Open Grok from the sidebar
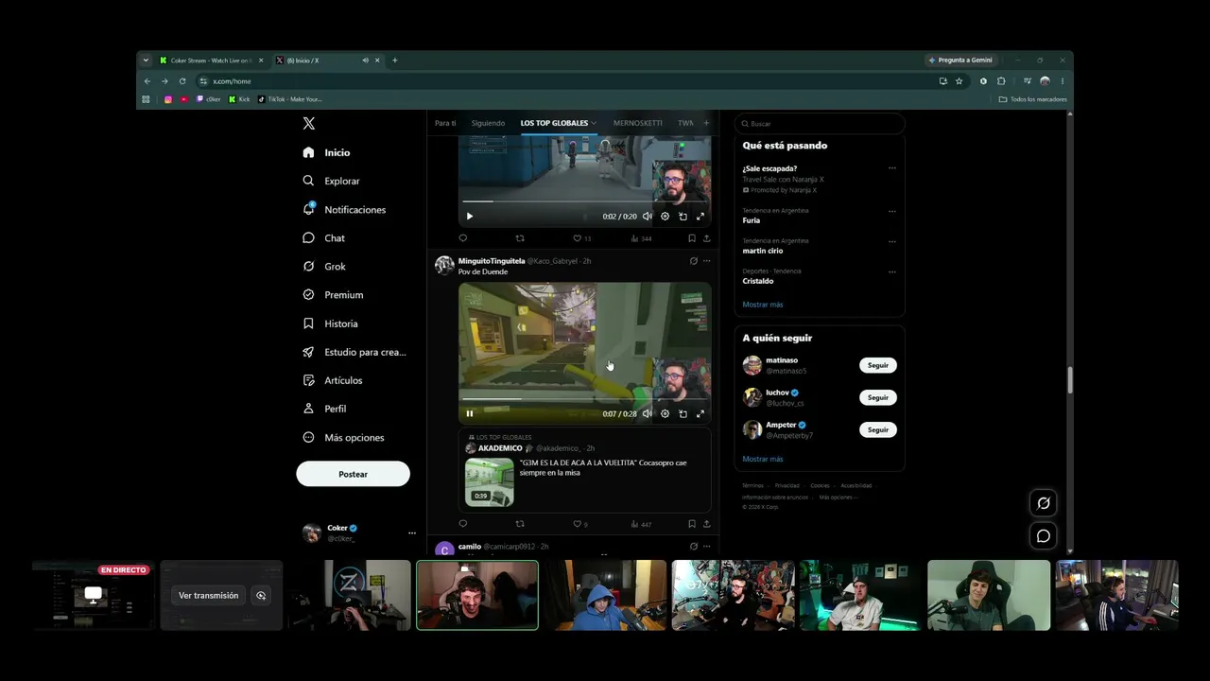The image size is (1210, 681). (x=324, y=266)
